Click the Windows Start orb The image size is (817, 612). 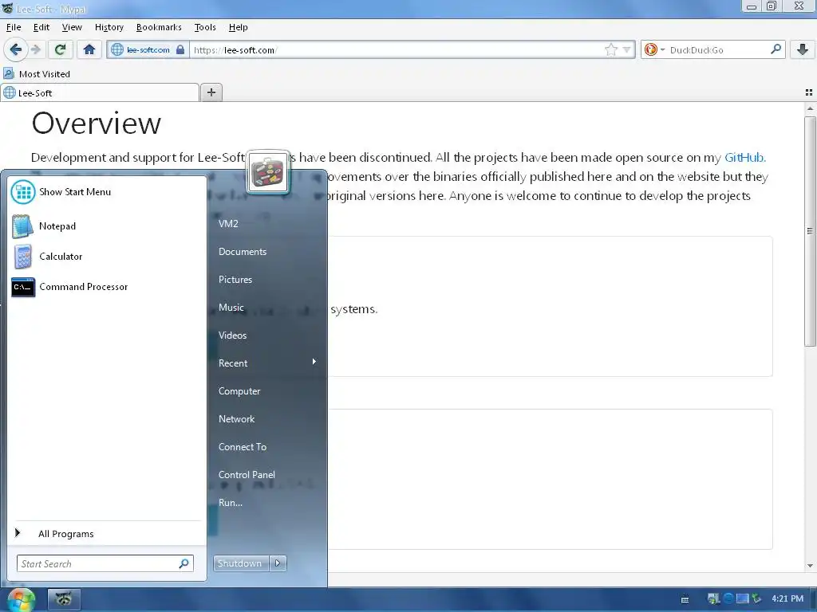(x=22, y=599)
